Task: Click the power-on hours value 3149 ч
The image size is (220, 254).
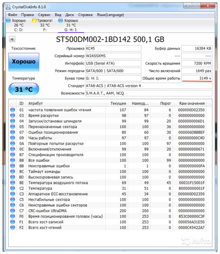Action: point(197,78)
